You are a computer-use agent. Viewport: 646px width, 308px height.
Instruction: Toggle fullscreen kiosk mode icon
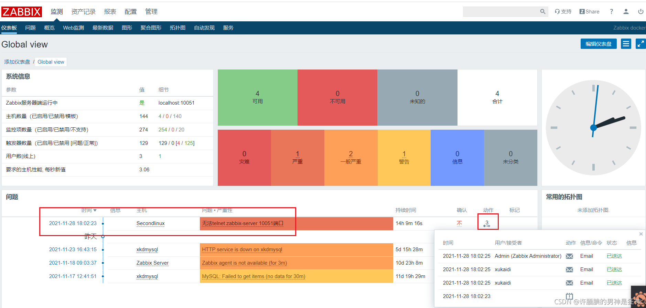pyautogui.click(x=640, y=44)
